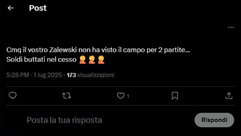Click the first facepalm emoji
This screenshot has width=241, height=136.
[82, 60]
